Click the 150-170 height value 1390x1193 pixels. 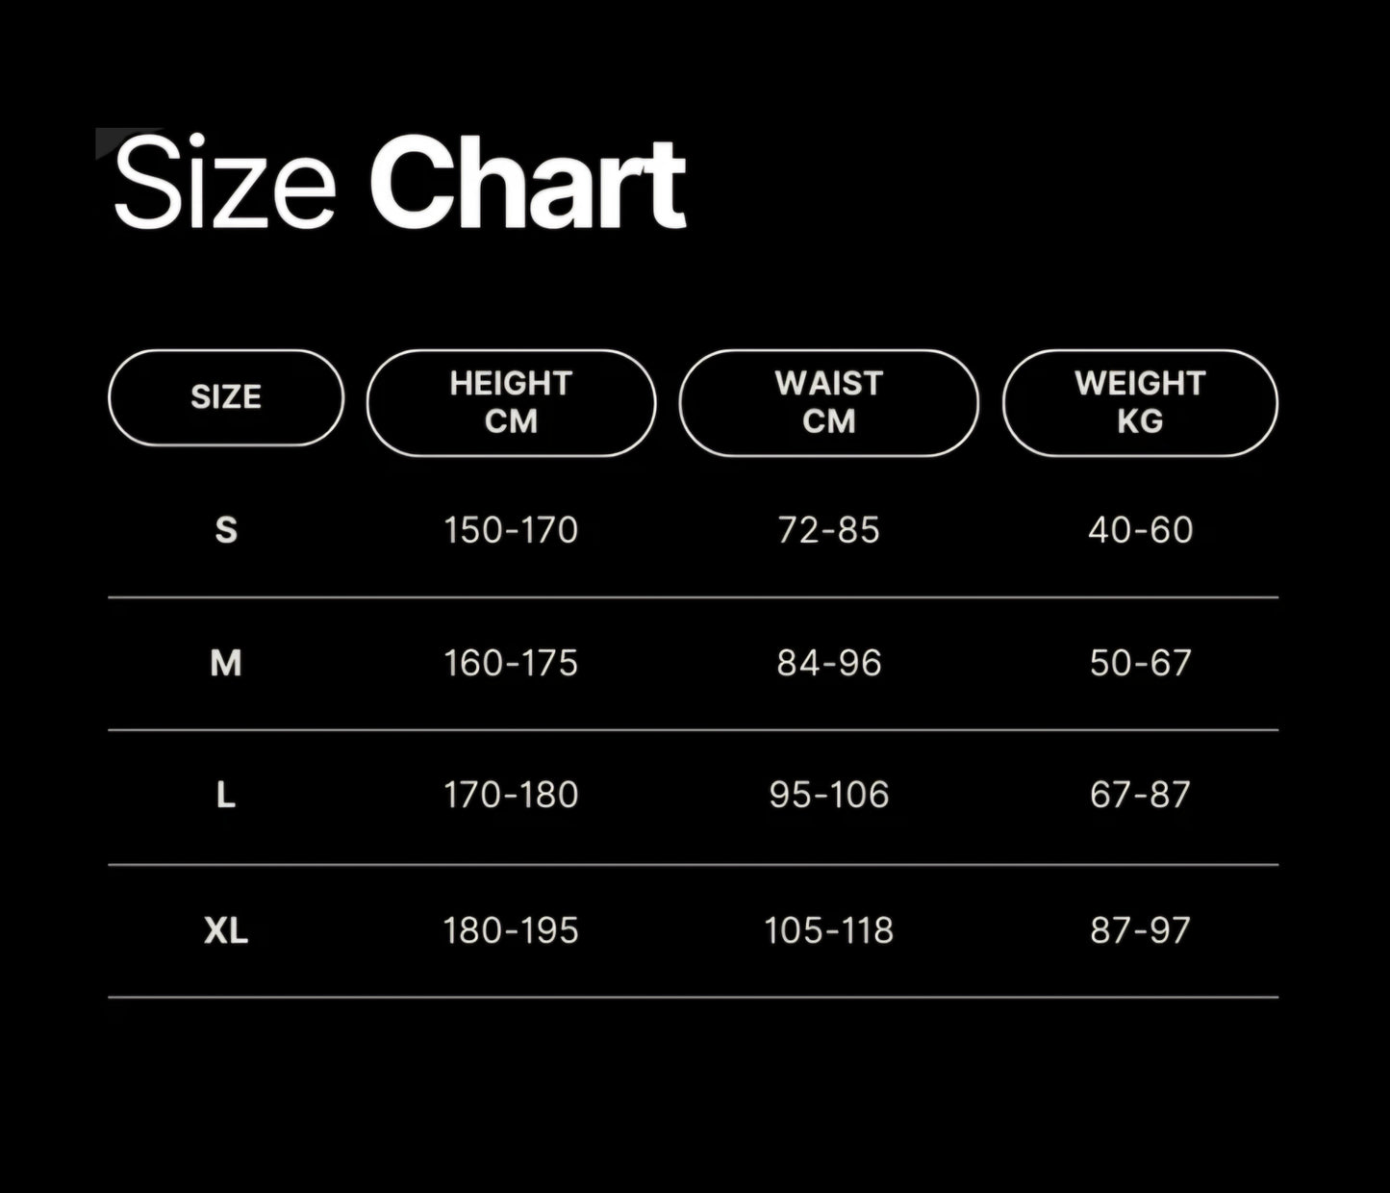pyautogui.click(x=511, y=530)
